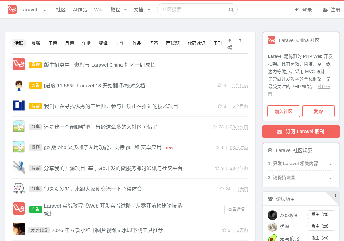Click 版主 (20) badge beside zxdstyle
The height and width of the screenshot is (241, 344).
pyautogui.click(x=320, y=214)
